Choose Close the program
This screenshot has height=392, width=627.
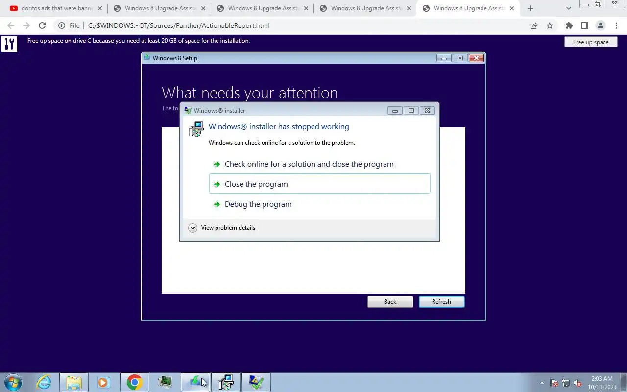pyautogui.click(x=320, y=184)
